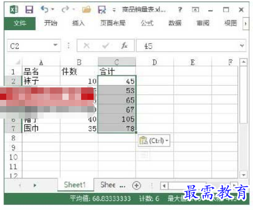Select row 1 header
Viewport: 253px width, 210px height.
click(13, 72)
